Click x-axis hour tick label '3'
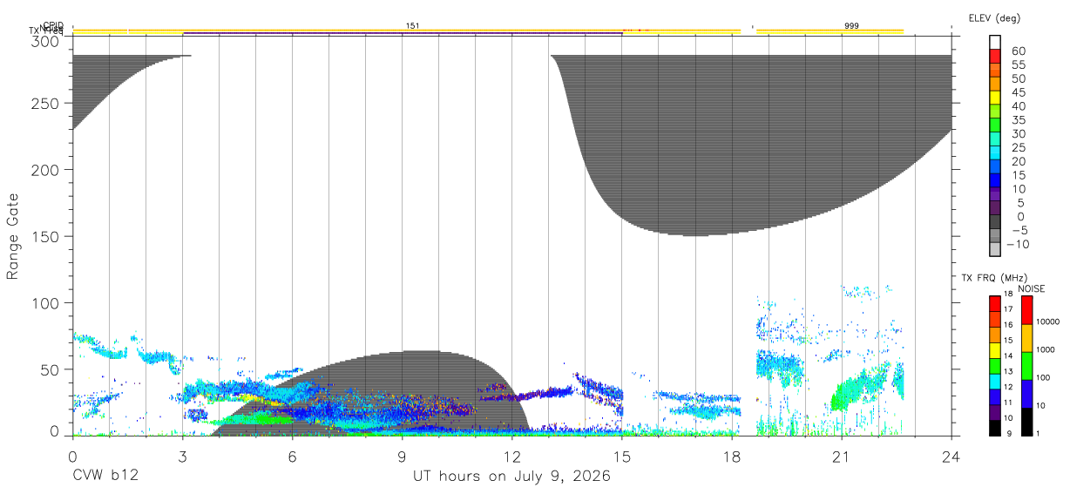The image size is (1070, 494). coord(182,456)
